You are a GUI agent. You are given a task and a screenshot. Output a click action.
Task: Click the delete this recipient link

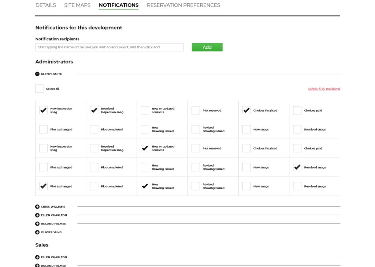324,89
